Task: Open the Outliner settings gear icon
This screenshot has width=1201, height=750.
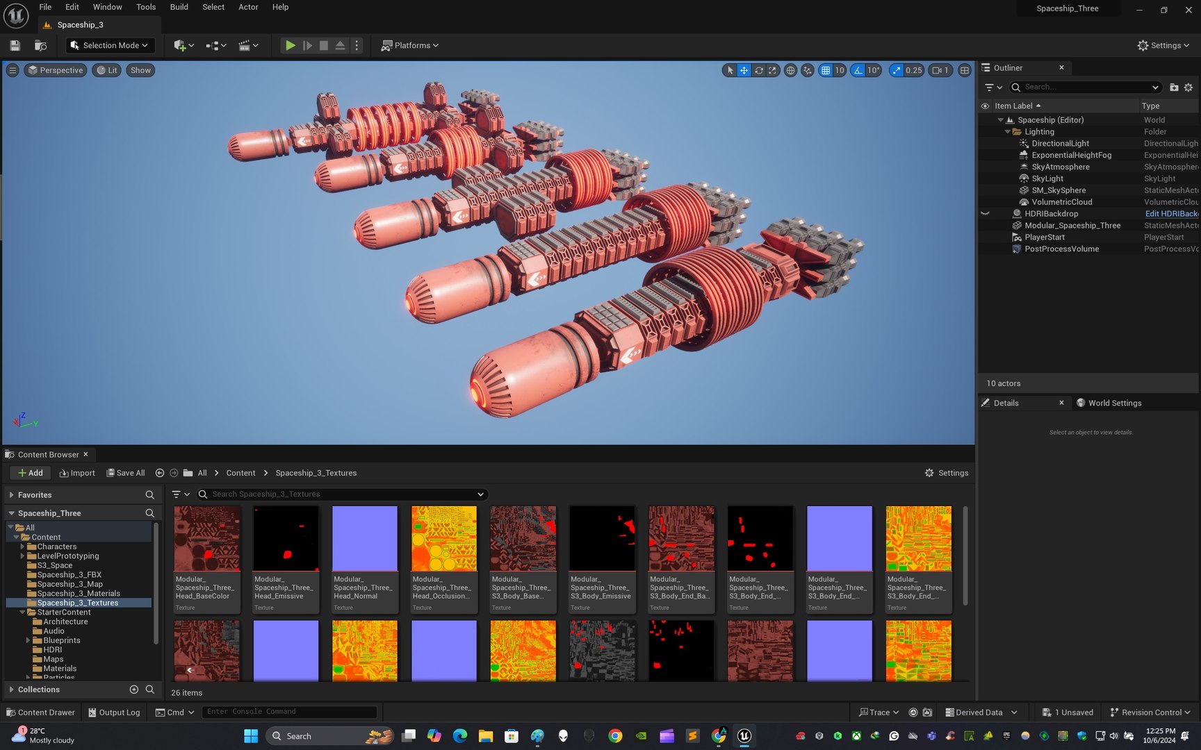Action: [x=1188, y=87]
